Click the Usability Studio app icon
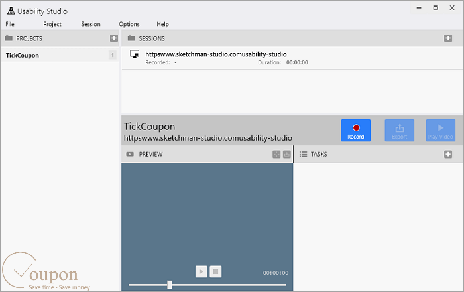 tap(11, 11)
